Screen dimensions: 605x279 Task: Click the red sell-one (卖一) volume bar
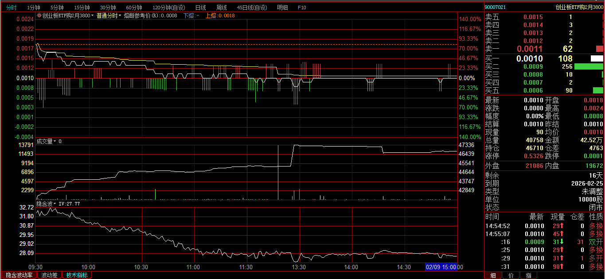coord(599,49)
